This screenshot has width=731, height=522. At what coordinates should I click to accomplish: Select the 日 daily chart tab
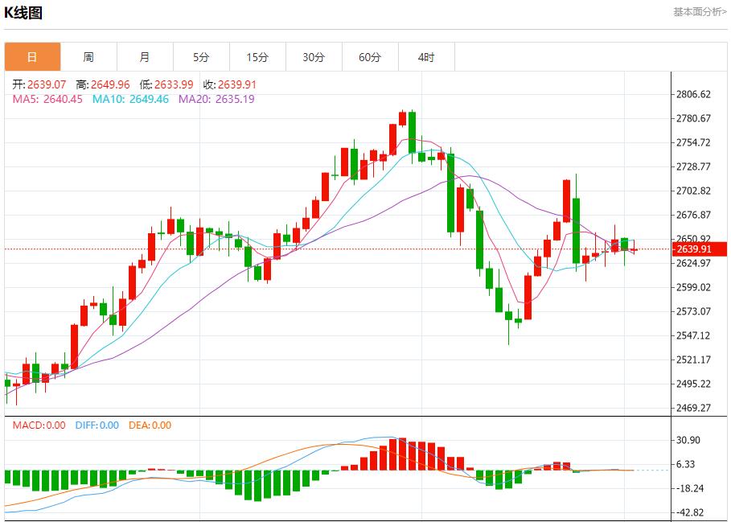click(x=32, y=57)
